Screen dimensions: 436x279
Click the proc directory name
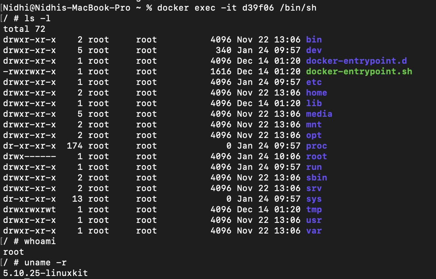(x=316, y=146)
